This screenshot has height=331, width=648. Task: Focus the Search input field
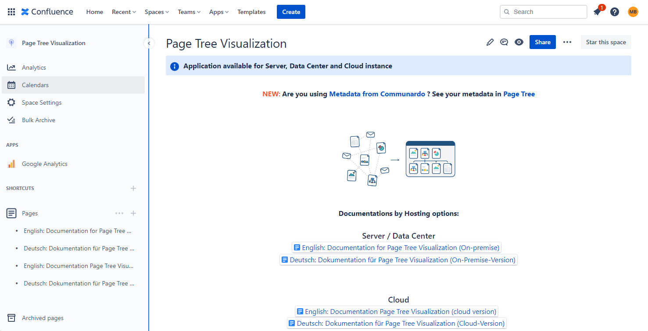[x=543, y=12]
